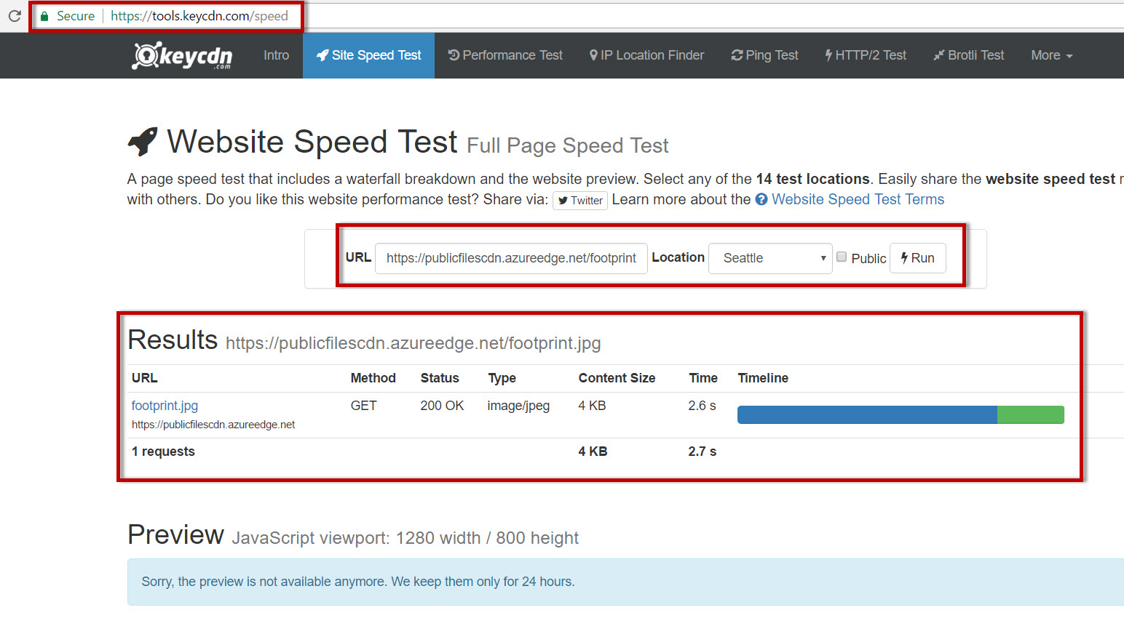Share via the Twitter button
This screenshot has width=1124, height=618.
click(x=580, y=201)
